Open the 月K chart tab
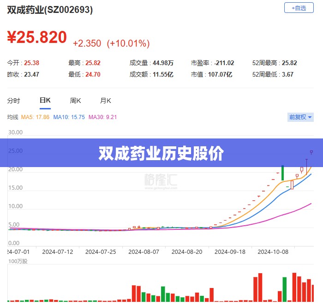The image size is (323, 306). 106,101
